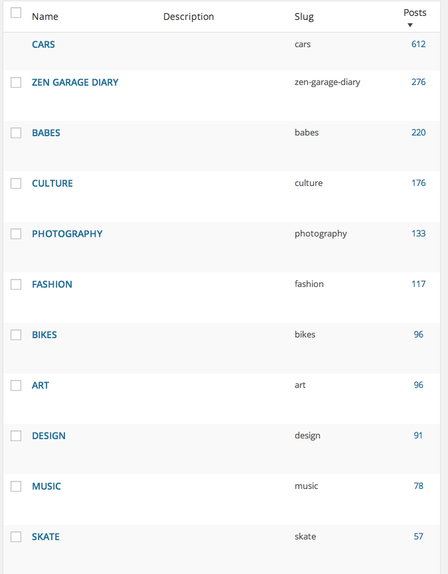Viewport: 448px width, 574px height.
Task: Tick the BABES category checkbox
Action: [x=16, y=133]
